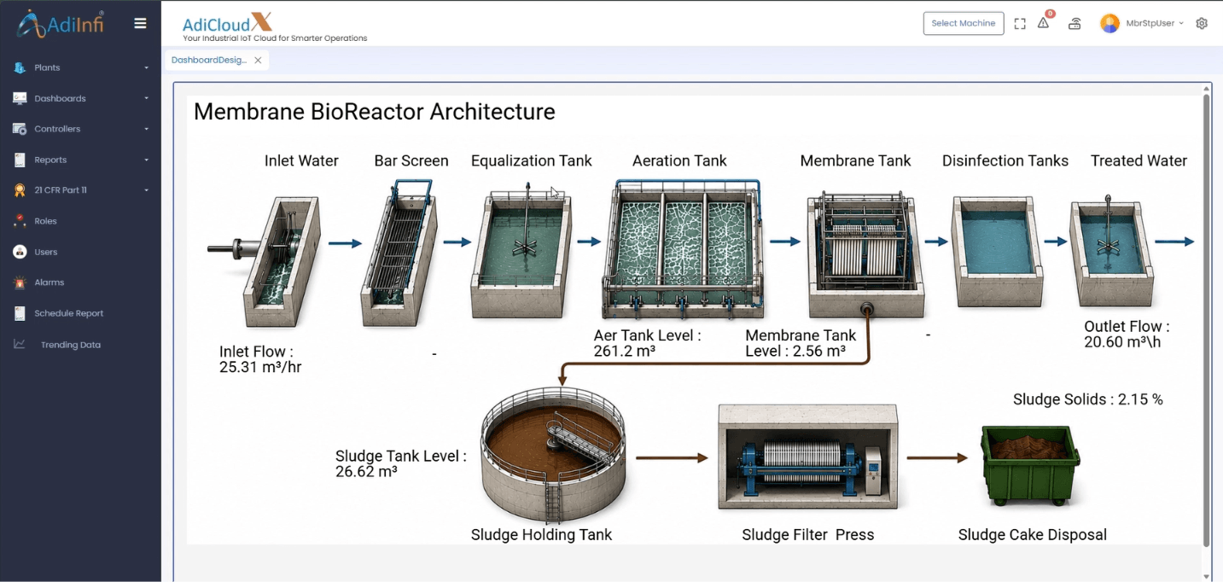Open the alert notifications triangle icon
This screenshot has height=582, width=1223.
point(1043,24)
